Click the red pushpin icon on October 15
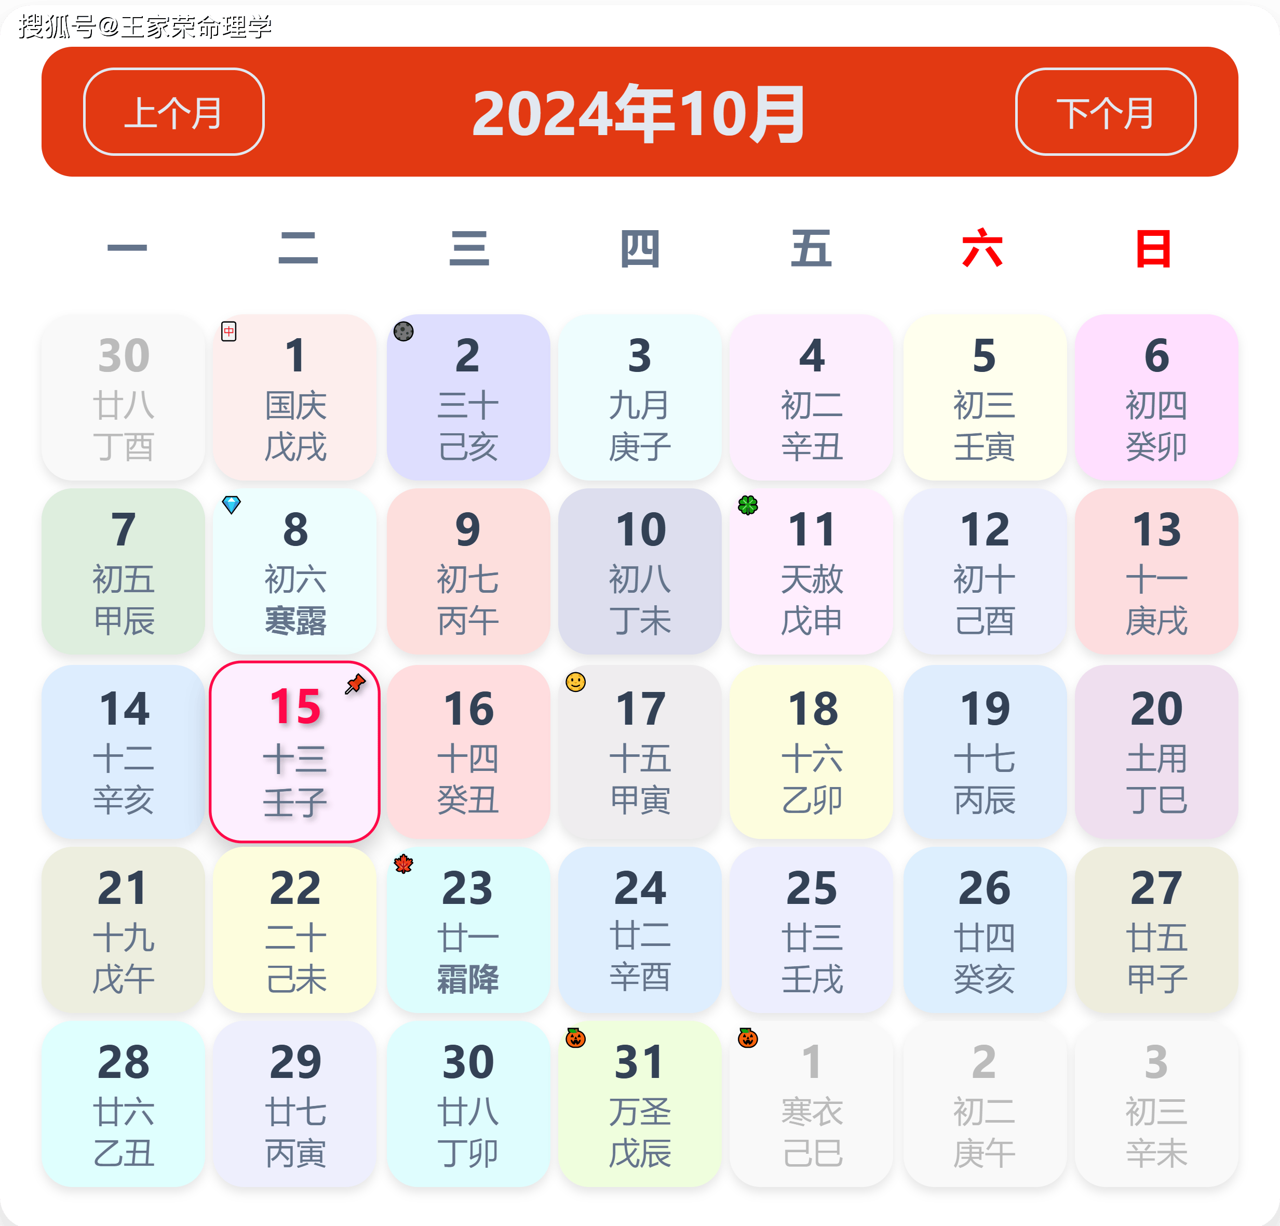This screenshot has height=1226, width=1280. click(355, 684)
